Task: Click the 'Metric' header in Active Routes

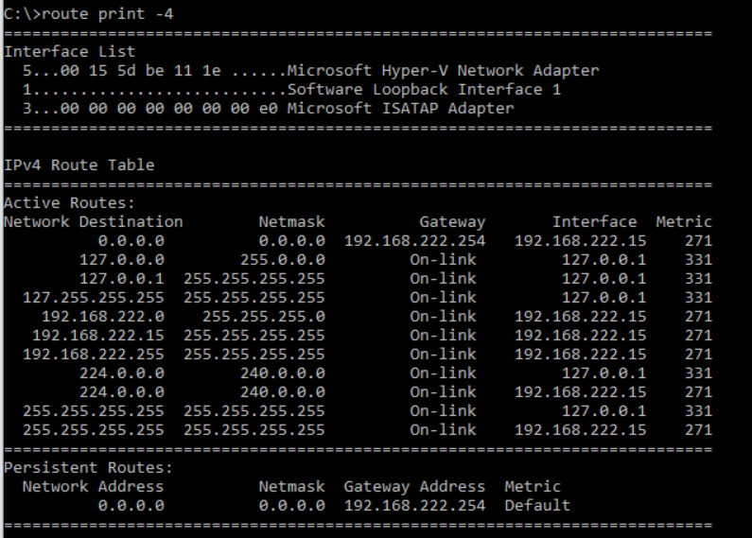Action: [684, 222]
